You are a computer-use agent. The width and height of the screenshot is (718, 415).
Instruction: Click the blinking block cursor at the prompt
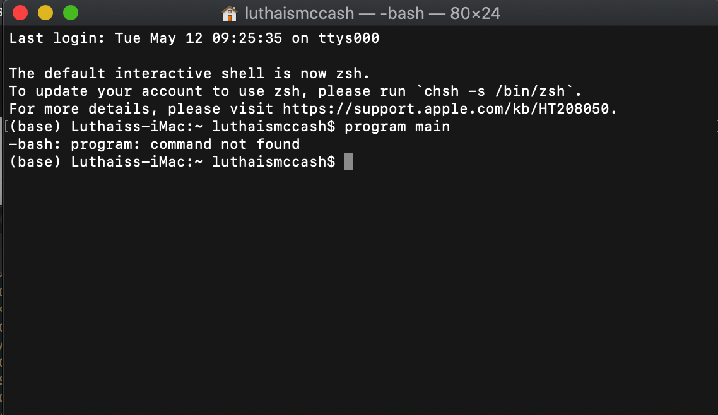click(349, 161)
